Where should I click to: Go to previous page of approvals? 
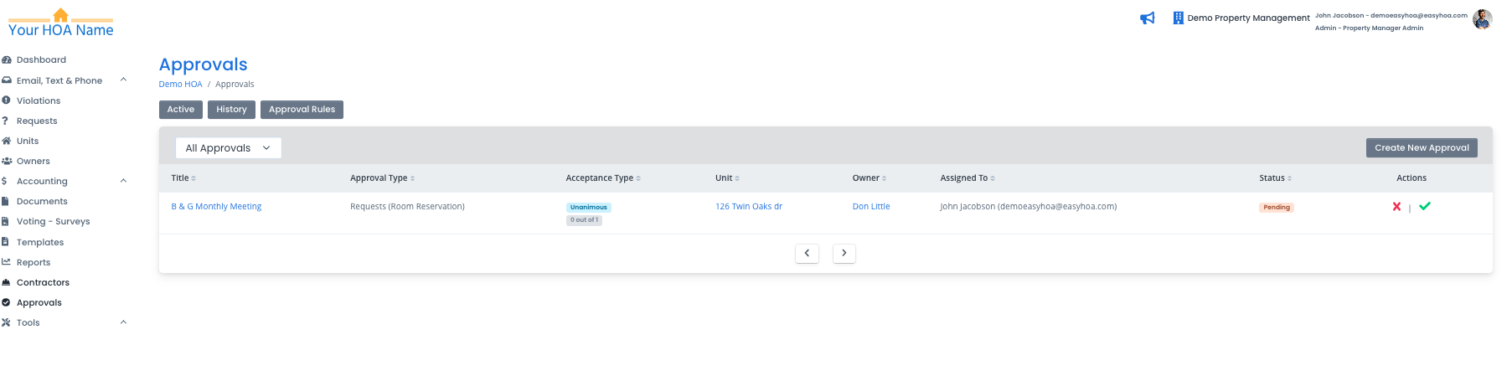pyautogui.click(x=807, y=253)
